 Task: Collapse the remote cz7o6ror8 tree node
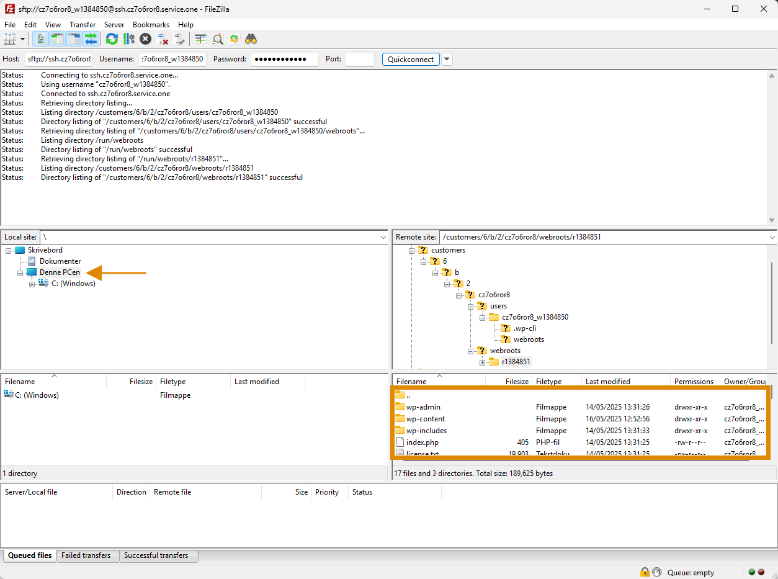(459, 295)
